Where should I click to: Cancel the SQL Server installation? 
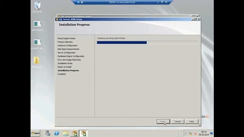click(177, 121)
